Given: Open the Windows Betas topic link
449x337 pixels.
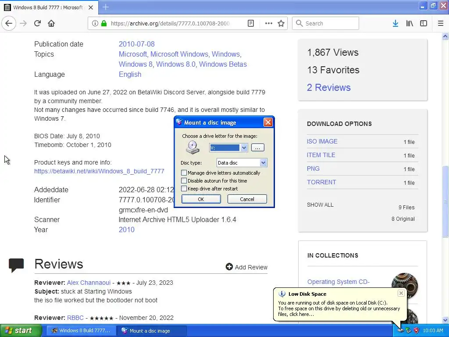Looking at the screenshot, I should [223, 64].
